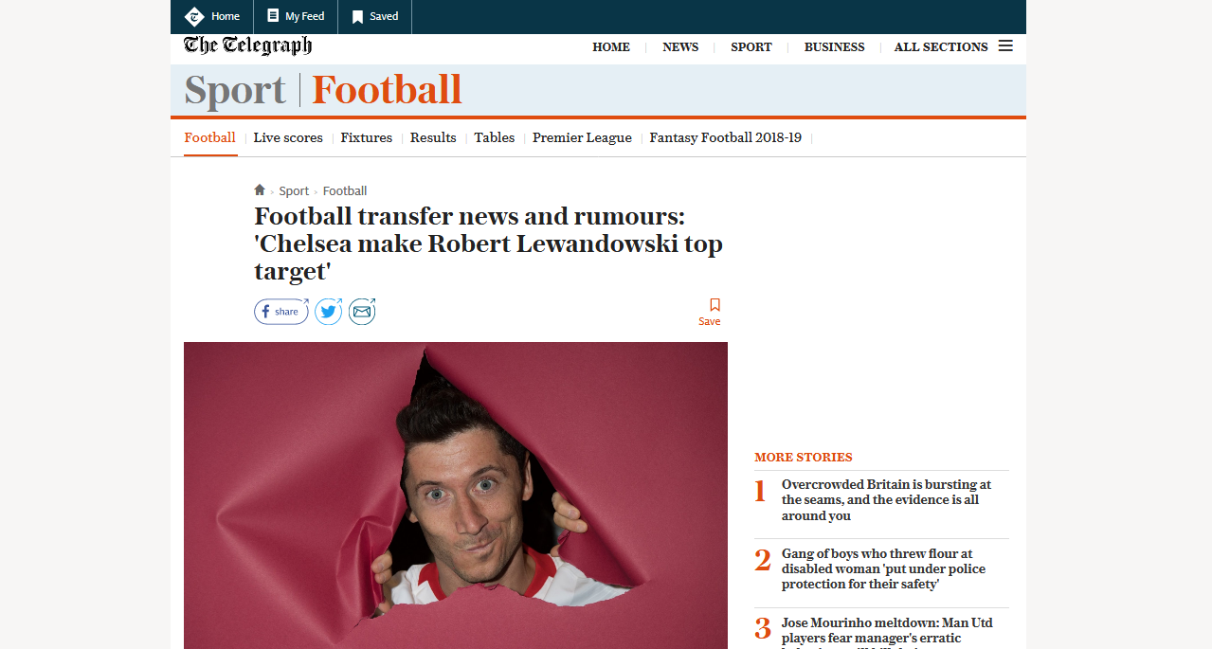
Task: Read the Overcrowded Britain story
Action: 887,500
